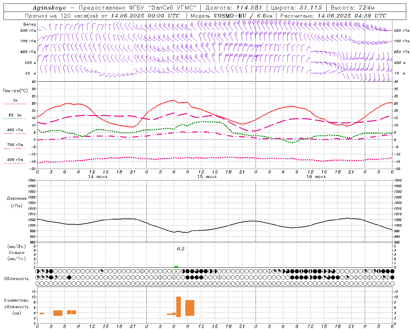This screenshot has height=329, width=411.
Task: Click the "Облачность" cloudiness row label
Action: pyautogui.click(x=16, y=279)
